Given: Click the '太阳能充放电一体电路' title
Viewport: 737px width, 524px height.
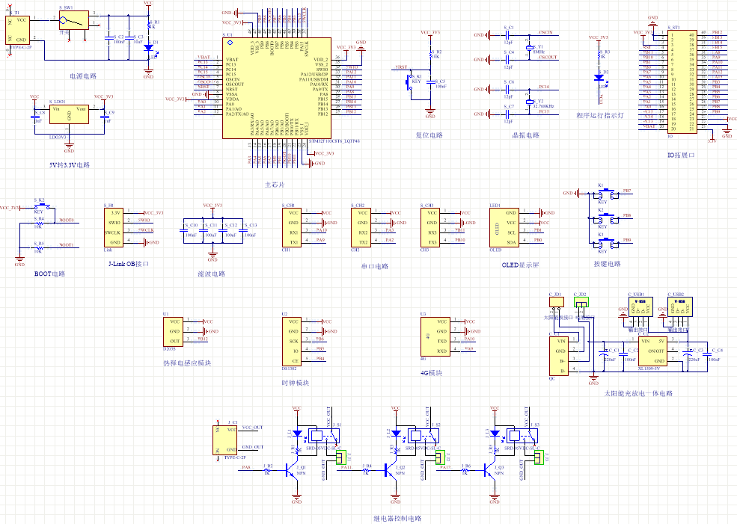Looking at the screenshot, I should click(638, 393).
